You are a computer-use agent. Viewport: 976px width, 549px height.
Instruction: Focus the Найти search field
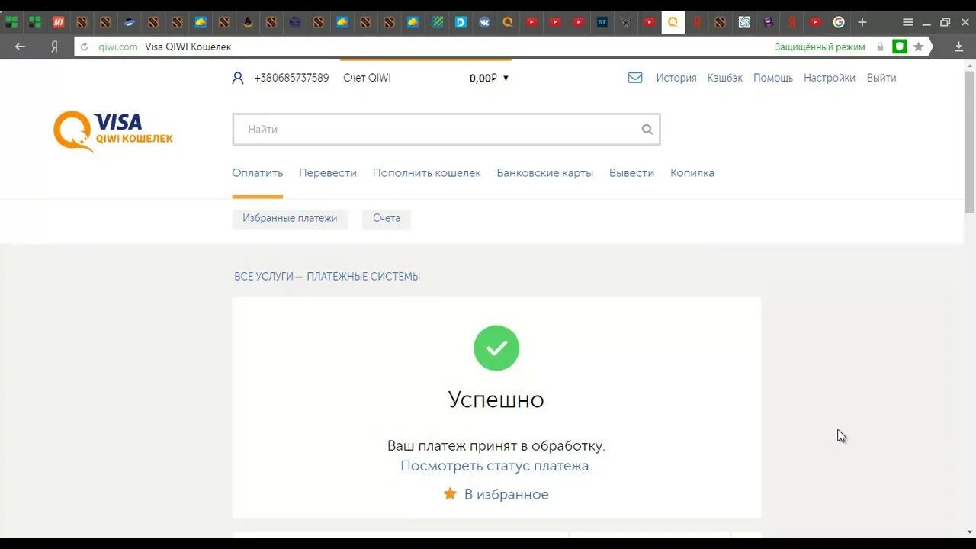(x=446, y=130)
